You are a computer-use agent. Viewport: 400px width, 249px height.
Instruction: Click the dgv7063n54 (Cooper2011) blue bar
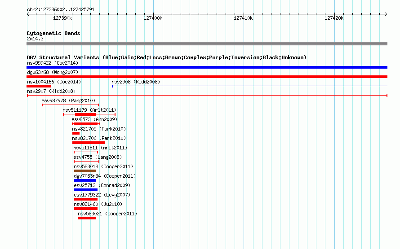point(85,180)
